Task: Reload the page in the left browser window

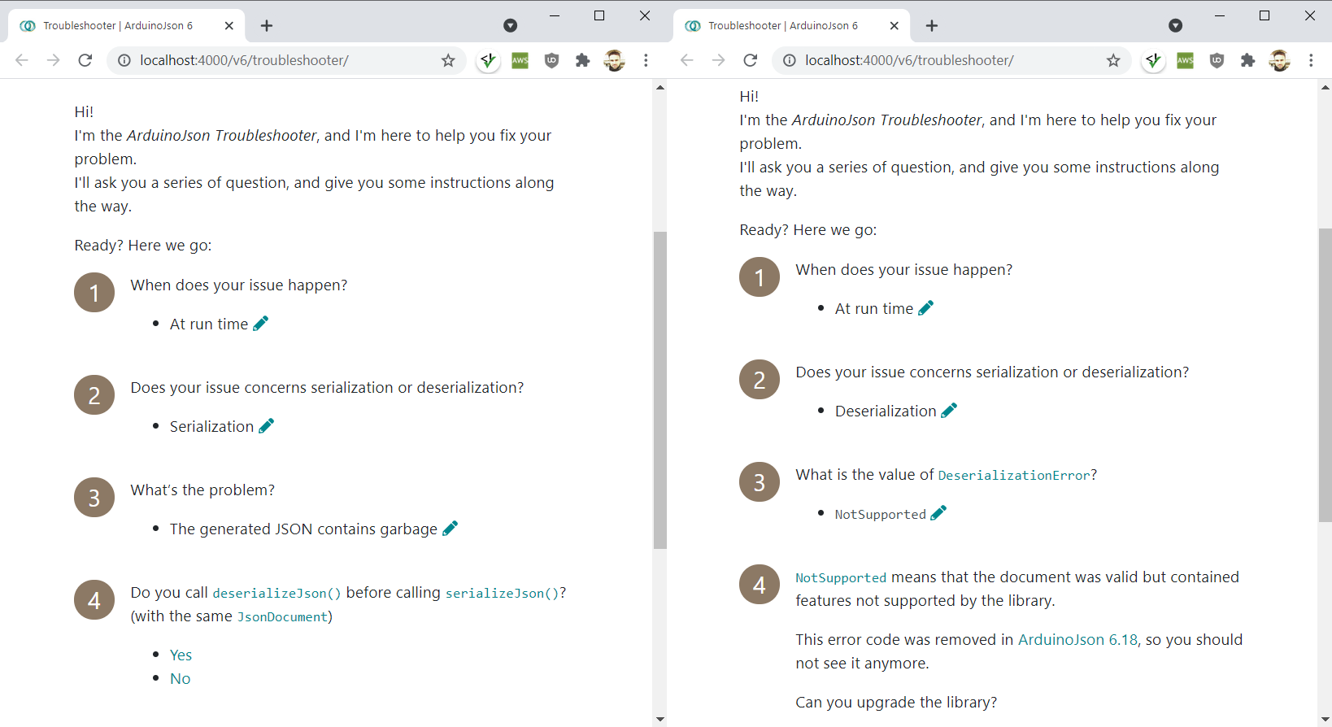Action: [x=85, y=60]
